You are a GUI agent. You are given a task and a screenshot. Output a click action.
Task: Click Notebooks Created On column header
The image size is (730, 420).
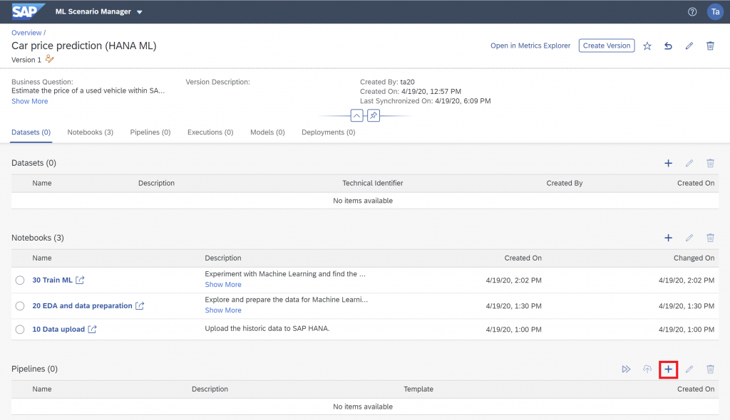click(523, 258)
